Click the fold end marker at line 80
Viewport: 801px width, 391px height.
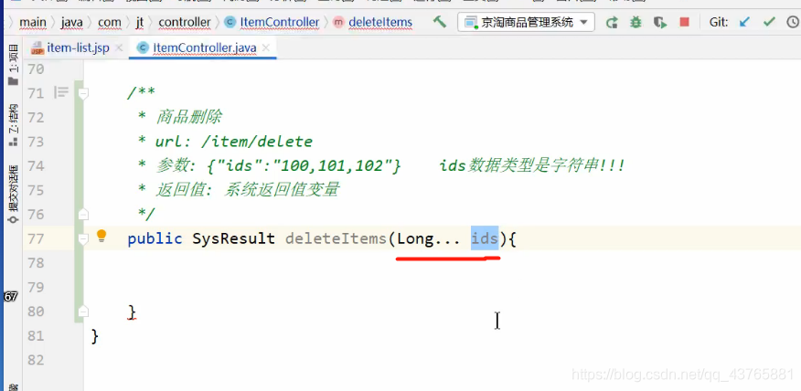click(83, 311)
